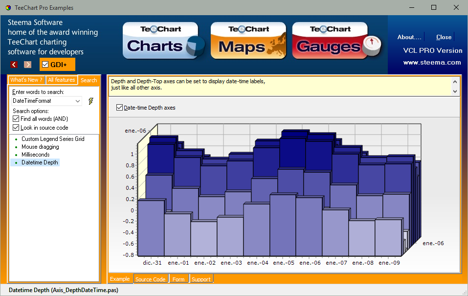Image resolution: width=468 pixels, height=296 pixels.
Task: Select the Search tab
Action: [x=89, y=80]
